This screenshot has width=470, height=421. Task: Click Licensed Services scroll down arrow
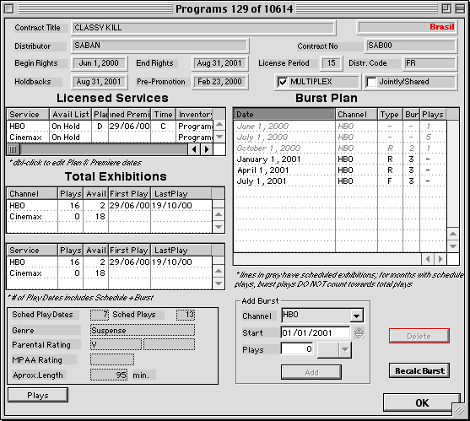pyautogui.click(x=219, y=137)
